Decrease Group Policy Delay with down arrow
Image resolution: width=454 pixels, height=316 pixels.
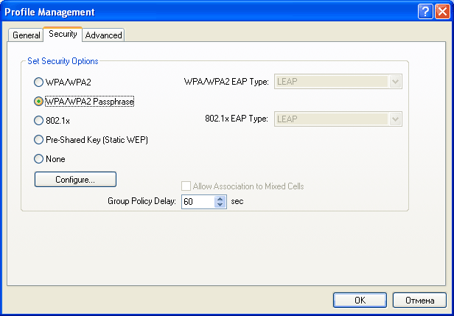tap(220, 205)
